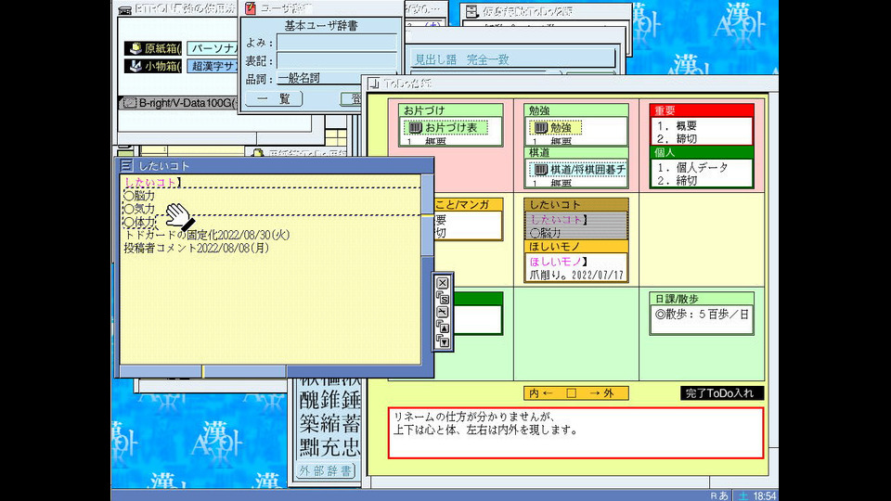
Task: Click the 土 day indicator in system bar
Action: pyautogui.click(x=742, y=495)
